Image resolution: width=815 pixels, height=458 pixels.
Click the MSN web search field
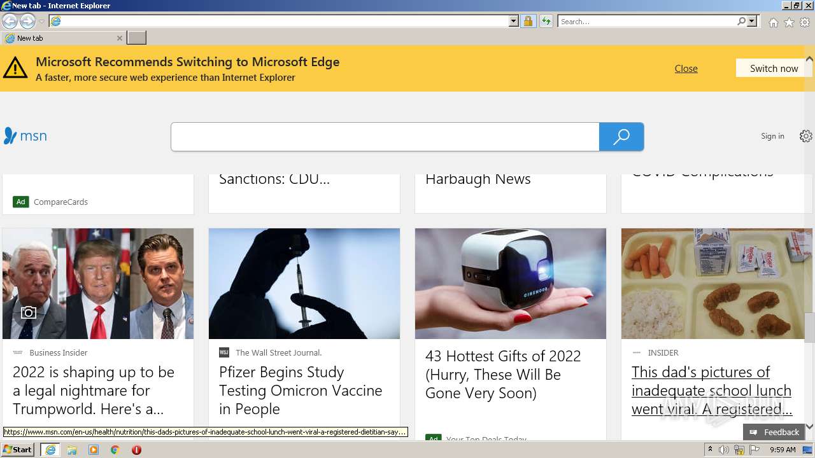(x=385, y=137)
